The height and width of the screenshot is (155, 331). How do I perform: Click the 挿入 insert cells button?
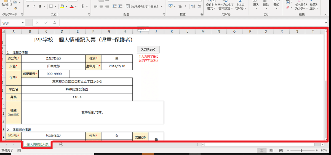256,5
